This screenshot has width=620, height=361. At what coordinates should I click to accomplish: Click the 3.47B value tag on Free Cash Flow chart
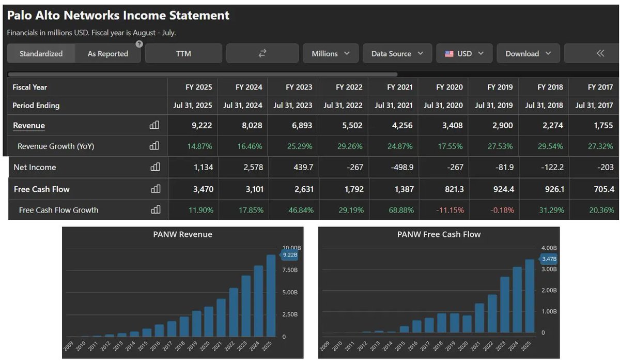pos(548,259)
